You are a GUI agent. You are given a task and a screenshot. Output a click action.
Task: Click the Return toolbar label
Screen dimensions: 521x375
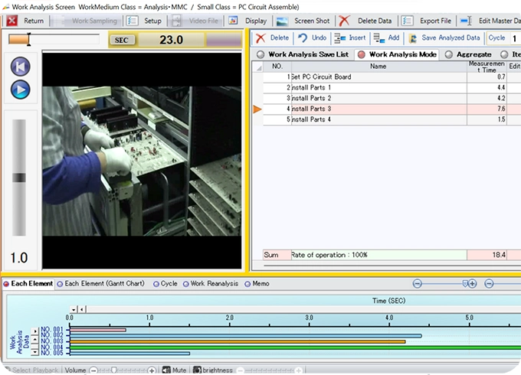tap(34, 21)
